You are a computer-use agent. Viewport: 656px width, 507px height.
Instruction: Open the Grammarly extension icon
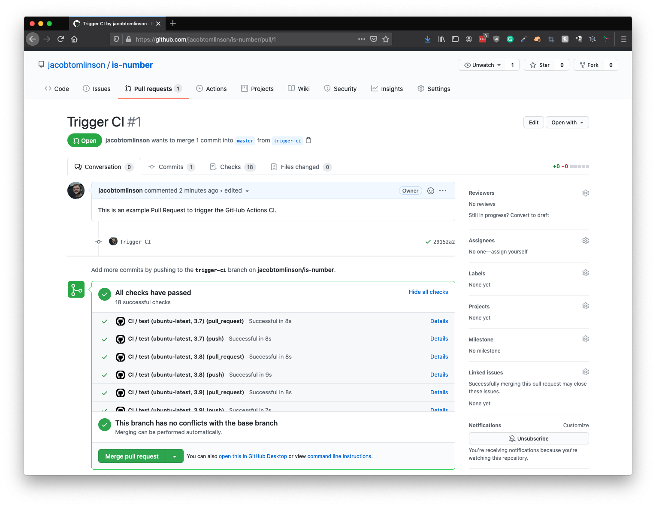pos(510,39)
